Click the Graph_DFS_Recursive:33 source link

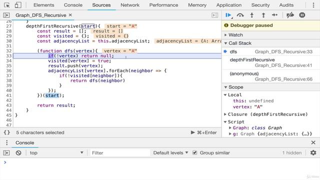click(283, 51)
